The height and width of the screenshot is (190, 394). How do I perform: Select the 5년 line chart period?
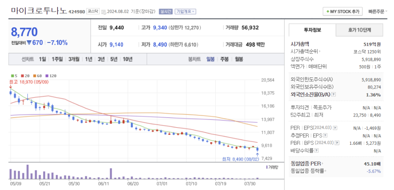click(x=113, y=59)
